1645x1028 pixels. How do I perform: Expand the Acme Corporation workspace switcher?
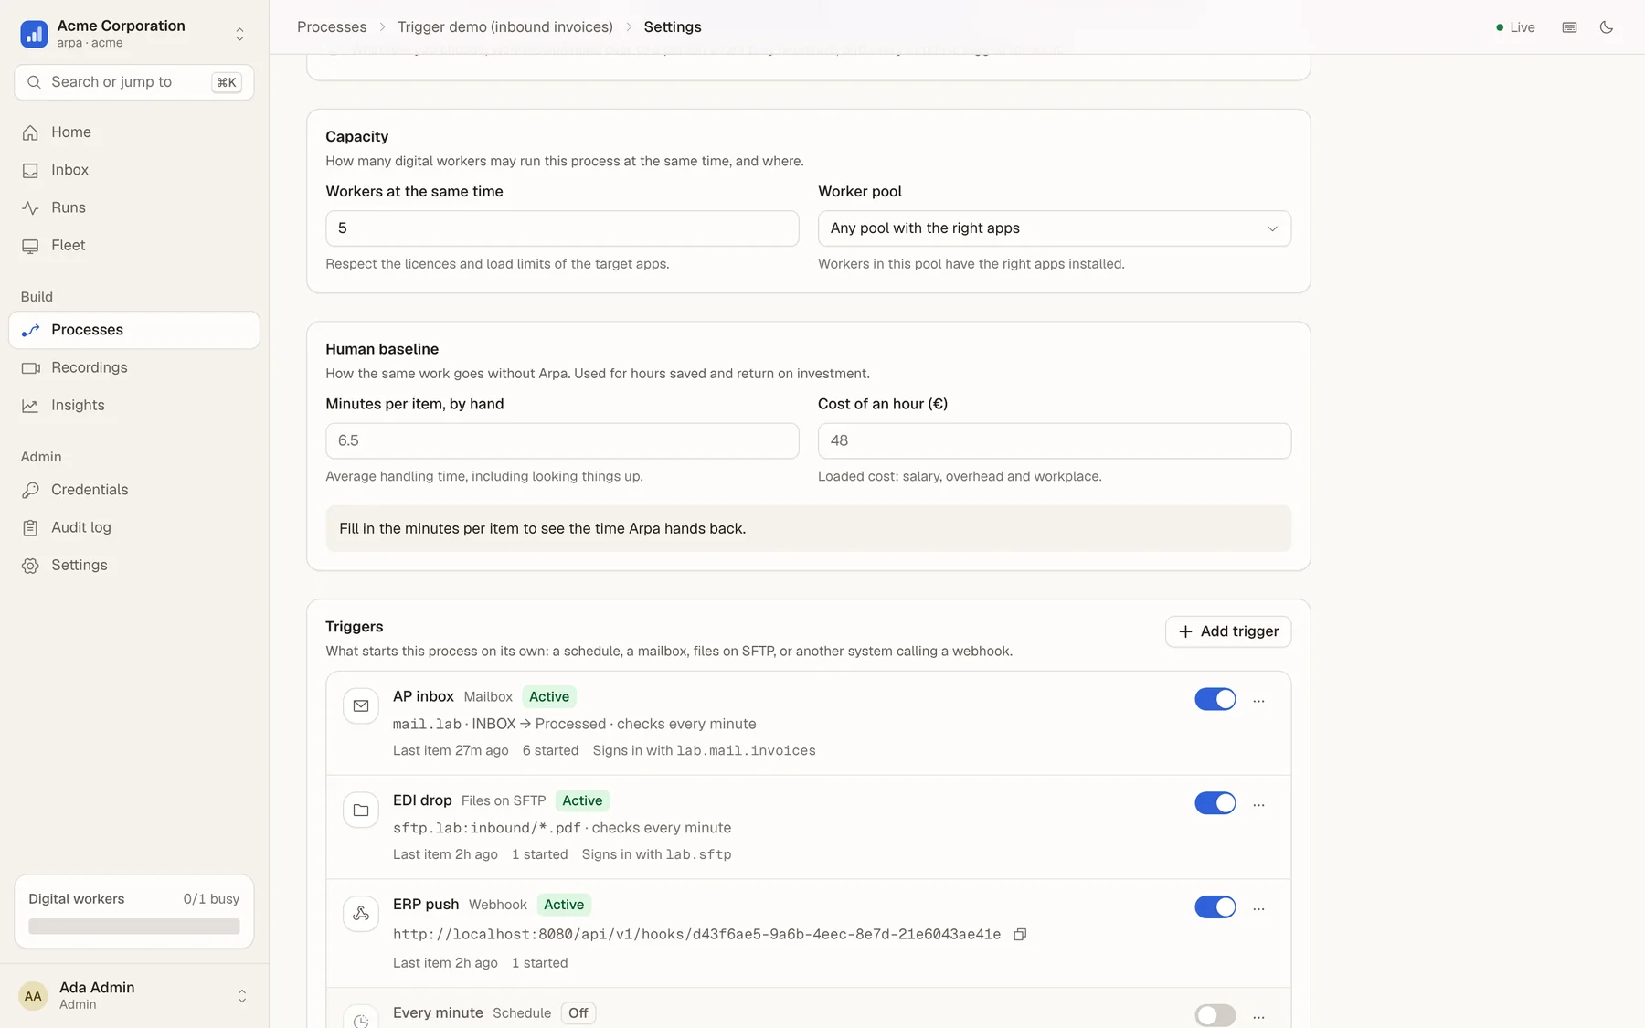click(x=239, y=34)
